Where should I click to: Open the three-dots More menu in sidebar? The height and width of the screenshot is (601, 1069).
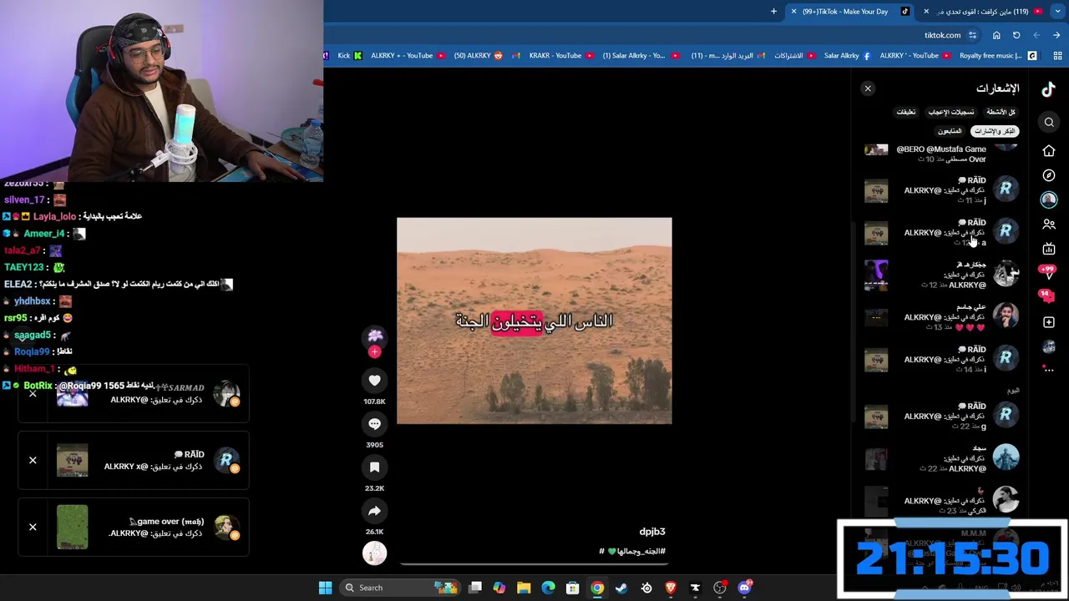[1049, 368]
